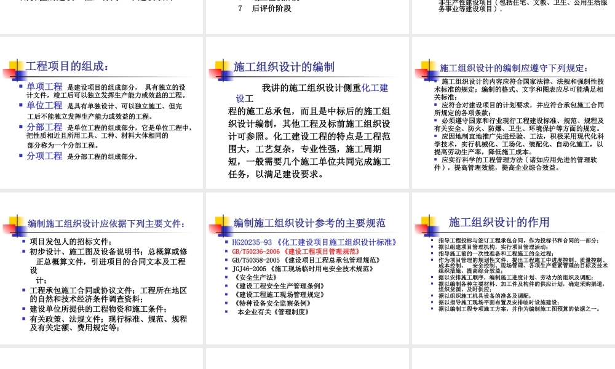Click the bullet 据以组织施工机具设备的准备及调配

(485, 296)
